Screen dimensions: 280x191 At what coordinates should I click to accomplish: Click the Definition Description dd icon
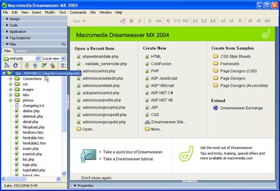click(x=267, y=21)
